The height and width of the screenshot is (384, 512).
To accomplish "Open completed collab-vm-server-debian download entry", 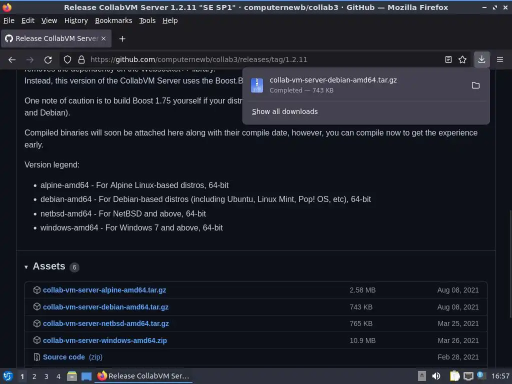I will pyautogui.click(x=356, y=85).
